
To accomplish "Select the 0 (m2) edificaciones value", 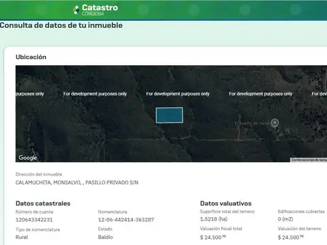I will [x=285, y=219].
